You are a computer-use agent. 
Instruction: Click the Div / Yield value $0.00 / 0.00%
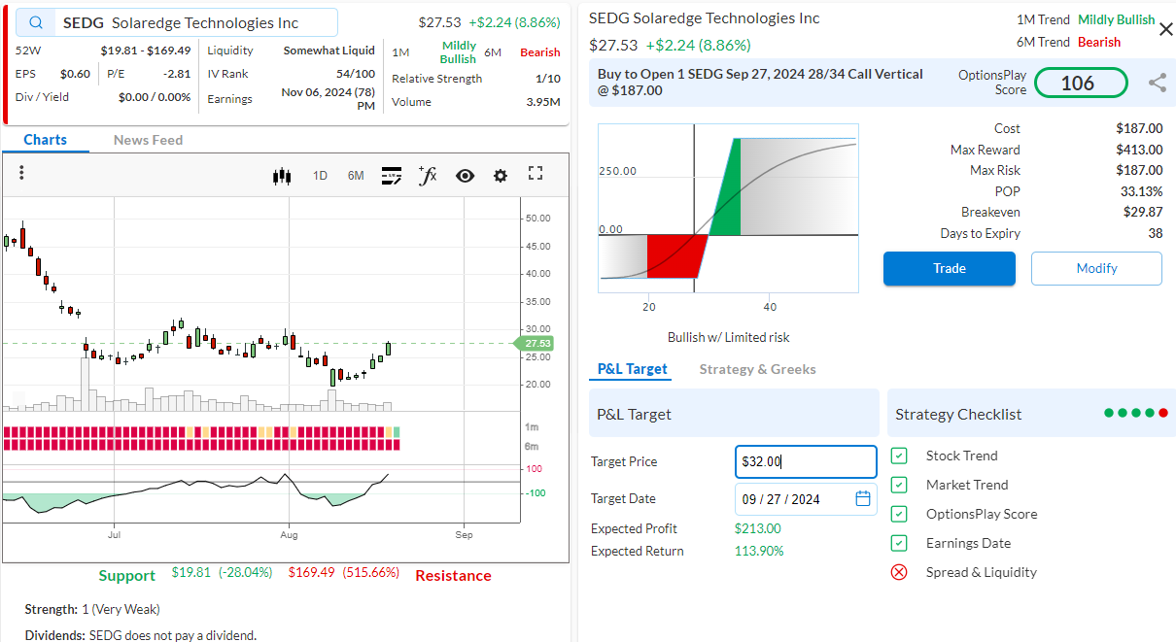[155, 97]
